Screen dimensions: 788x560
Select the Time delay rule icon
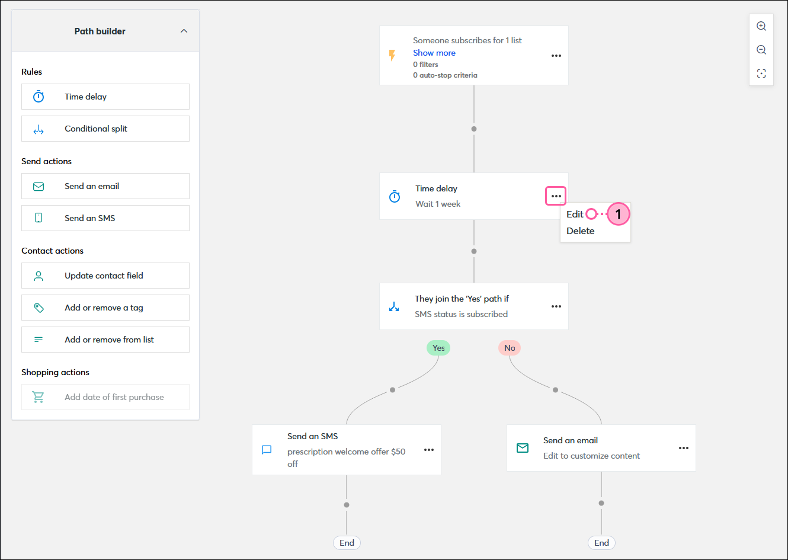38,96
